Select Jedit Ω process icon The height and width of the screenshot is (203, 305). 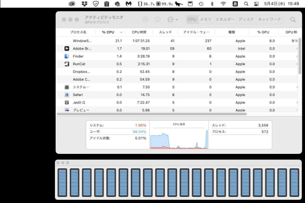coord(67,102)
